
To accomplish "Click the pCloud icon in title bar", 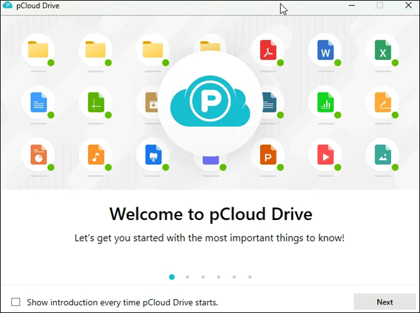I will 8,5.
